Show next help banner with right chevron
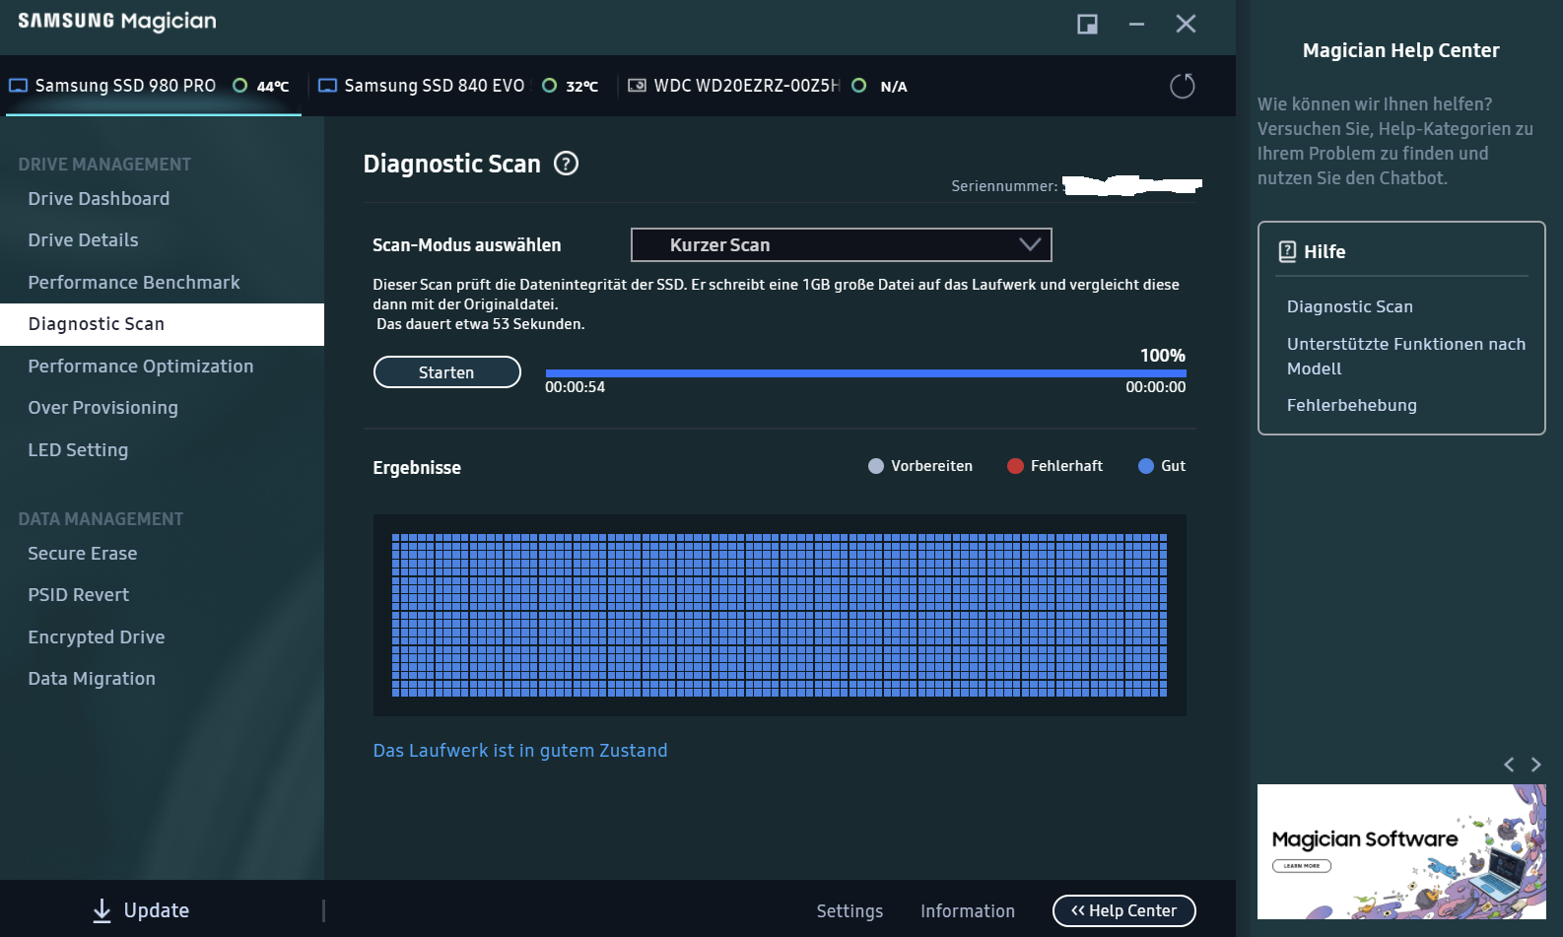1563x937 pixels. pyautogui.click(x=1535, y=765)
